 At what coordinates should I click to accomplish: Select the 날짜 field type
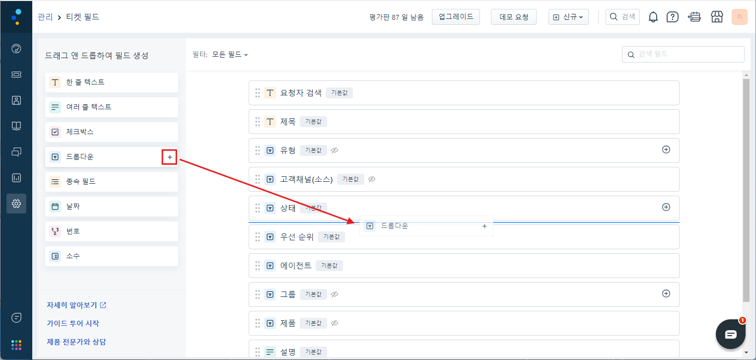(112, 207)
